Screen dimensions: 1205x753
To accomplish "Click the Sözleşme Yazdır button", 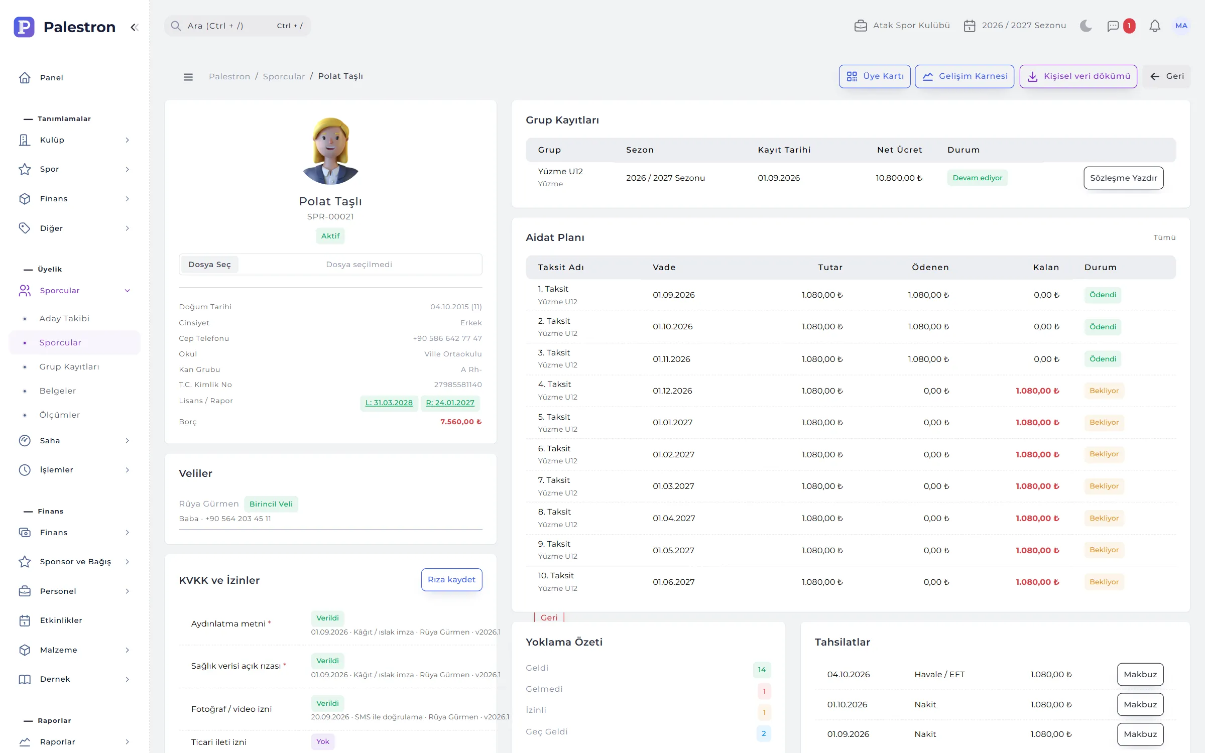I will coord(1123,178).
